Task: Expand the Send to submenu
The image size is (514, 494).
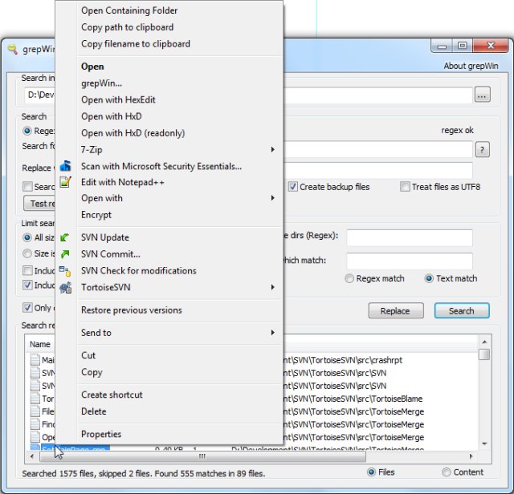Action: (180, 333)
